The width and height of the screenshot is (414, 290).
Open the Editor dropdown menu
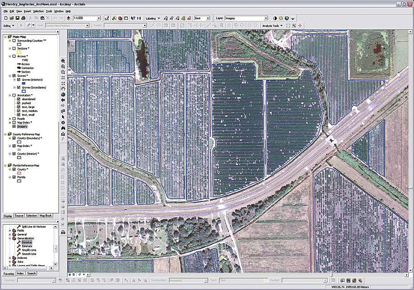tap(9, 26)
